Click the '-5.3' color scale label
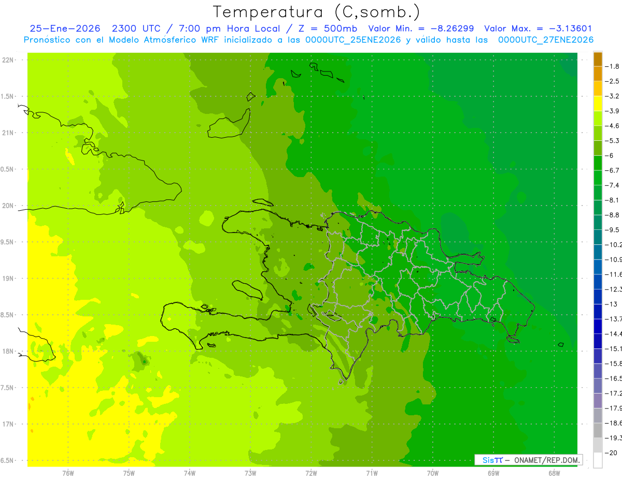622x480 pixels. 613,140
